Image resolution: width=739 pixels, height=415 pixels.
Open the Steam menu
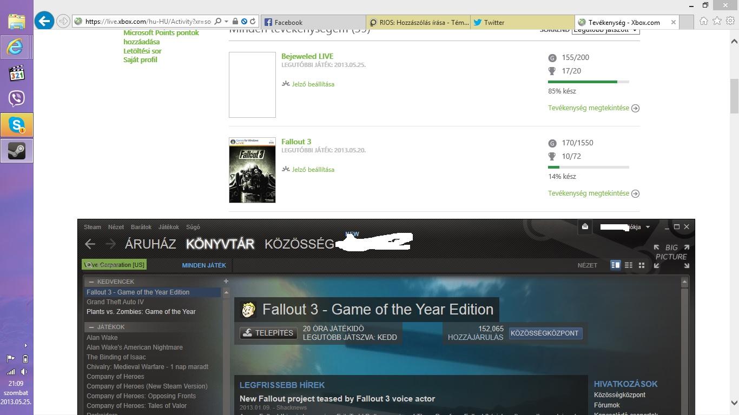(93, 227)
